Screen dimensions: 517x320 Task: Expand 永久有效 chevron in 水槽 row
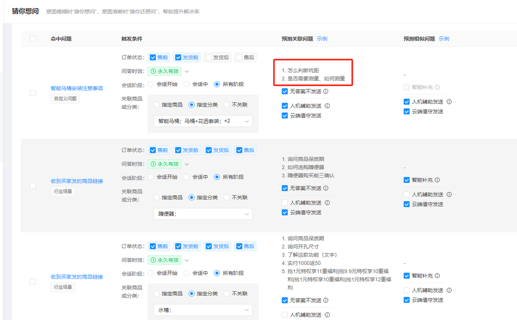(187, 261)
